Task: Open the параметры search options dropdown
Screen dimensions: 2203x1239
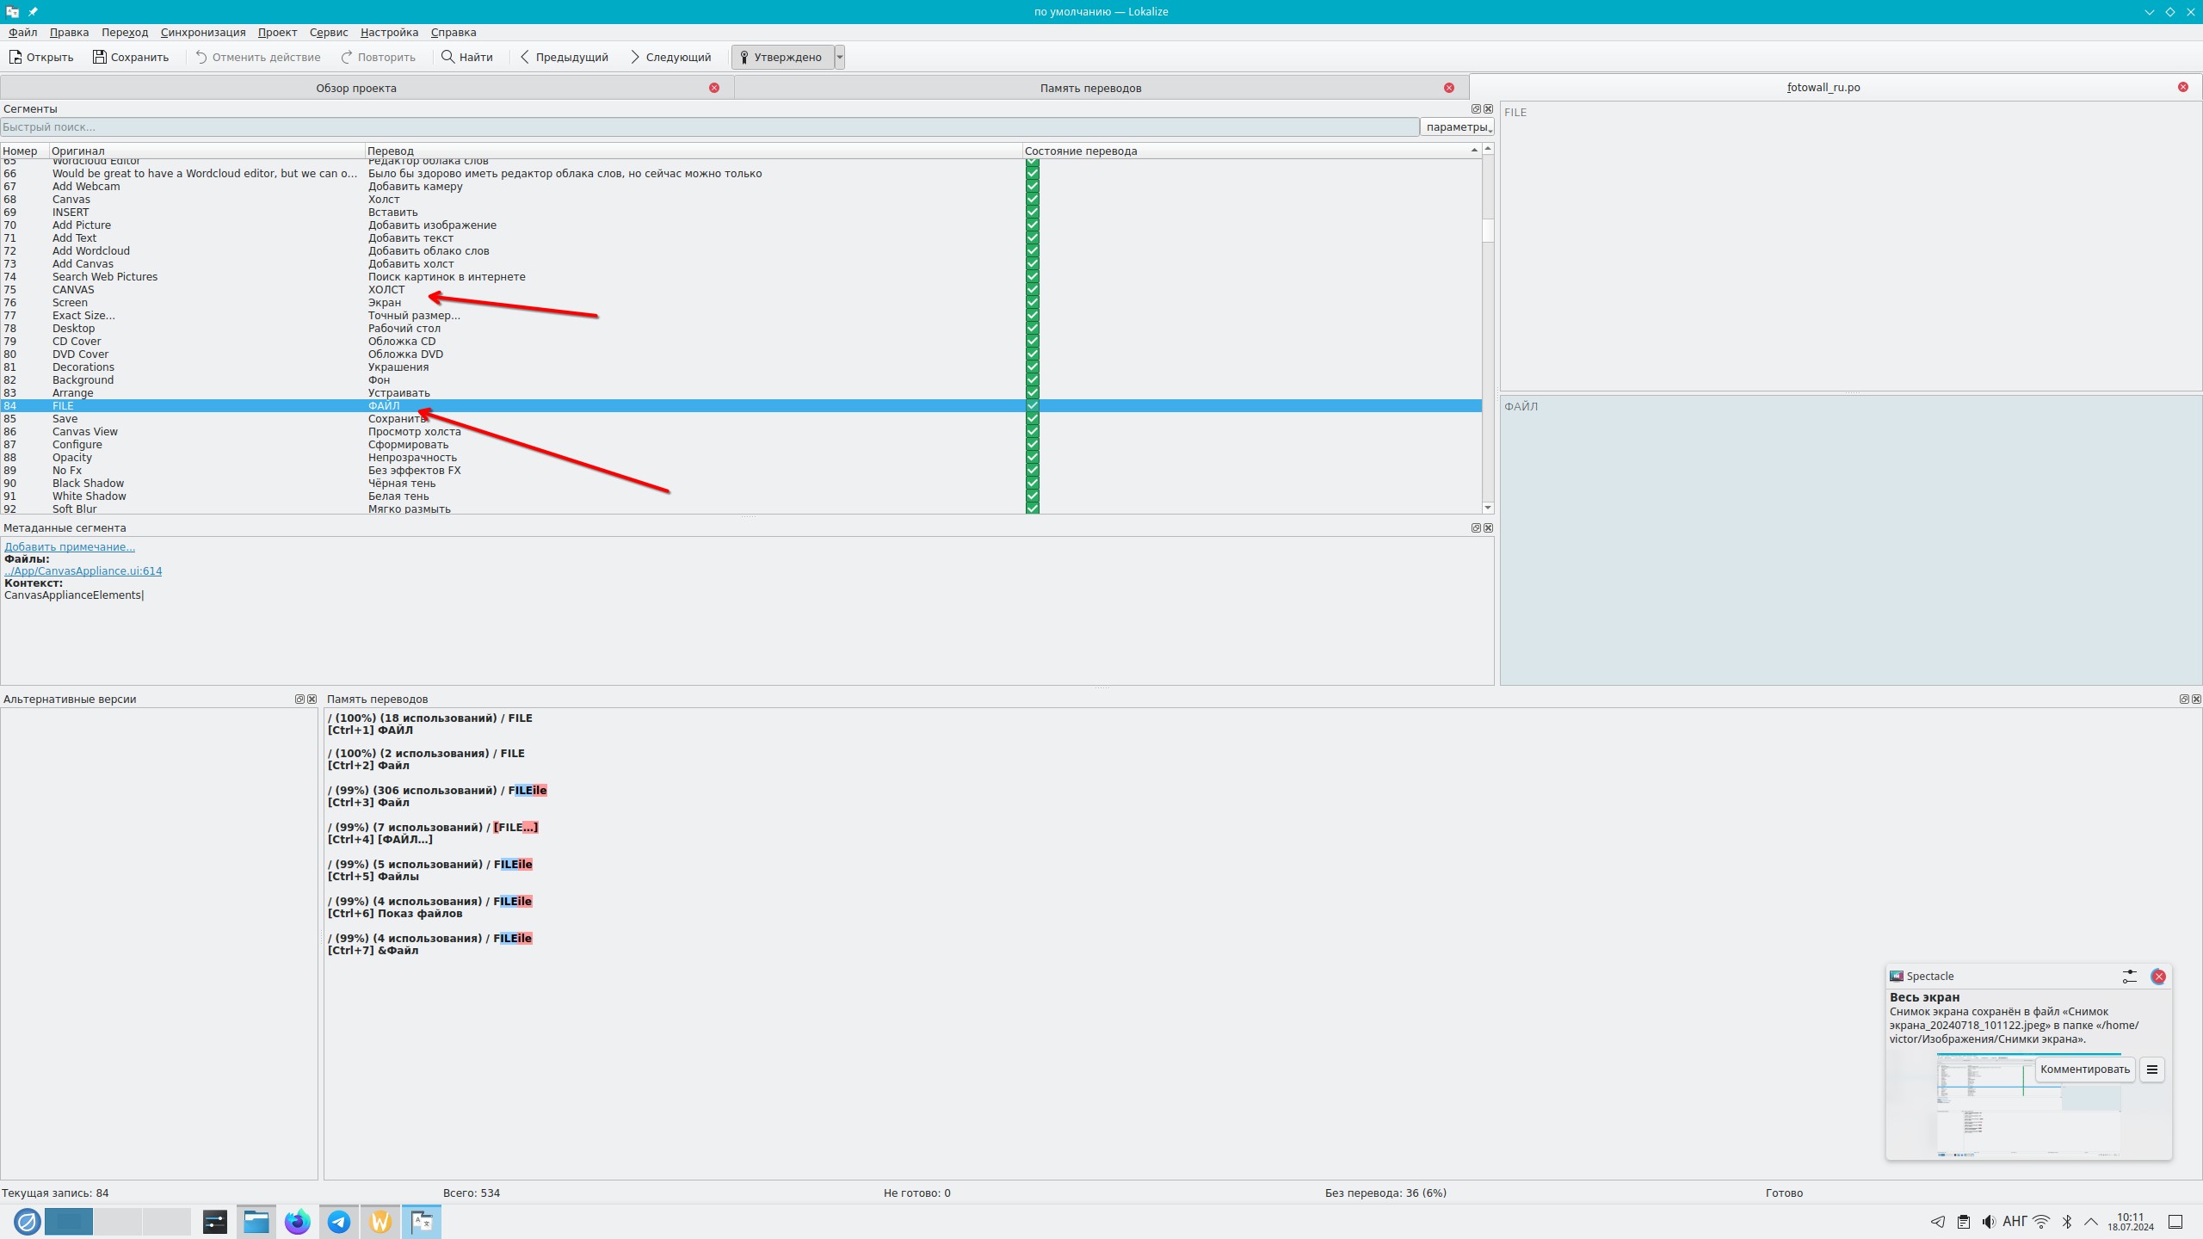Action: pyautogui.click(x=1457, y=127)
